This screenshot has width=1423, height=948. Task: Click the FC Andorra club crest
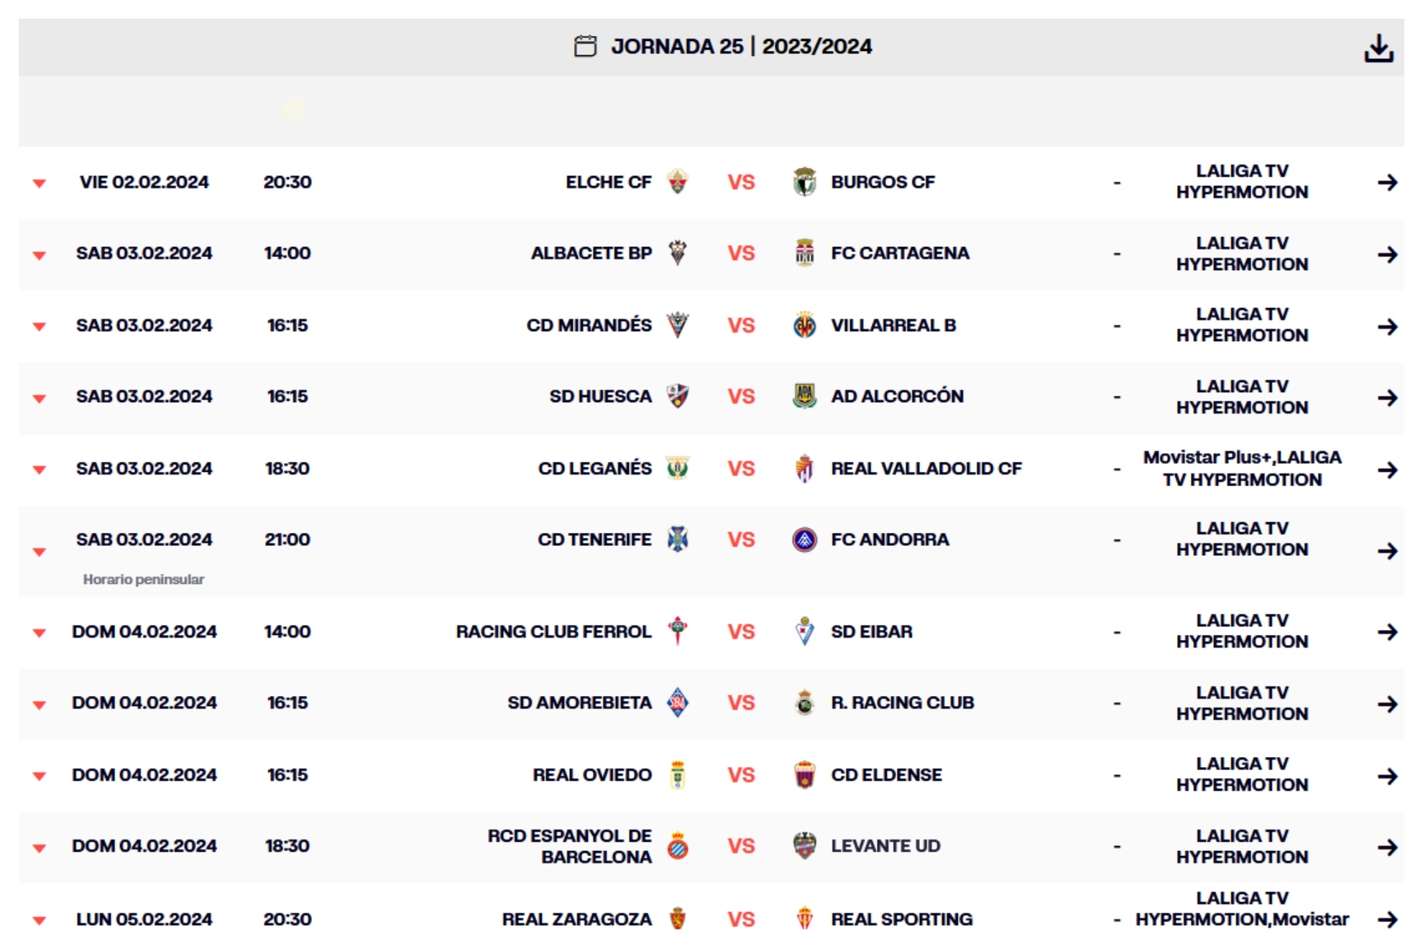pyautogui.click(x=804, y=539)
